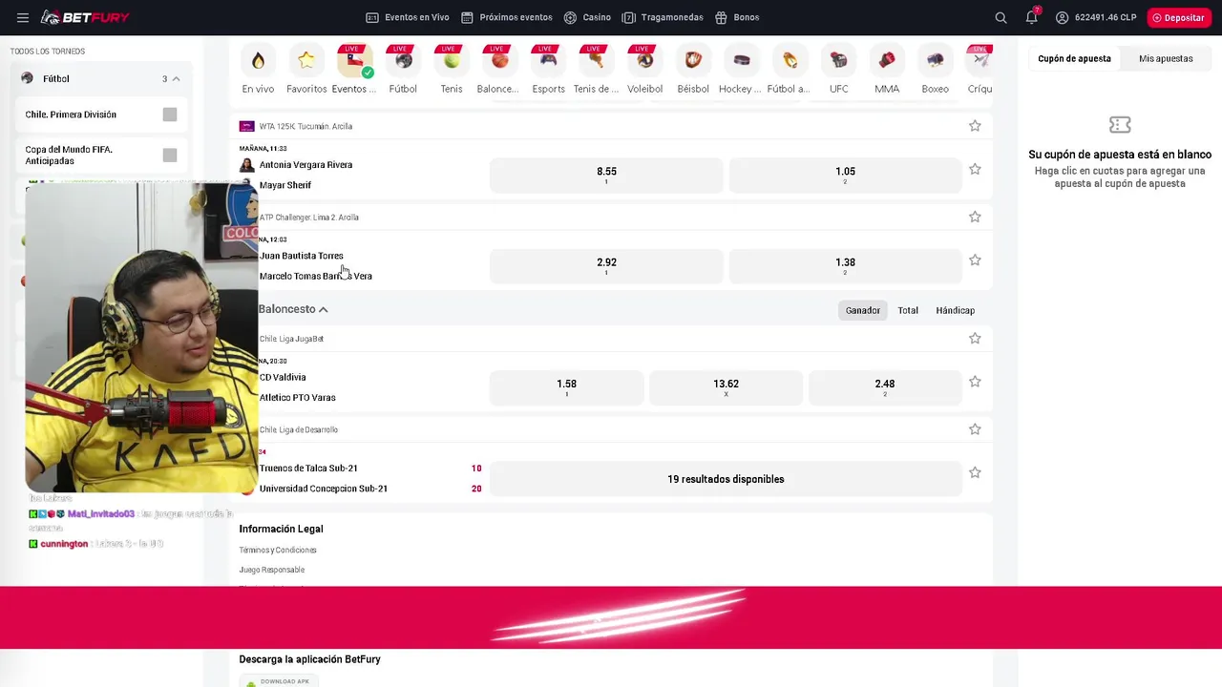Select the Esports category icon
Image resolution: width=1222 pixels, height=687 pixels.
(548, 60)
